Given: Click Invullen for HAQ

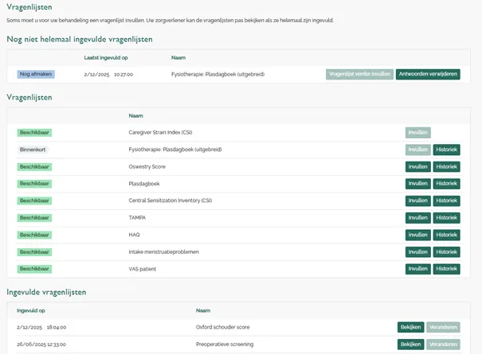Looking at the screenshot, I should click(x=417, y=235).
